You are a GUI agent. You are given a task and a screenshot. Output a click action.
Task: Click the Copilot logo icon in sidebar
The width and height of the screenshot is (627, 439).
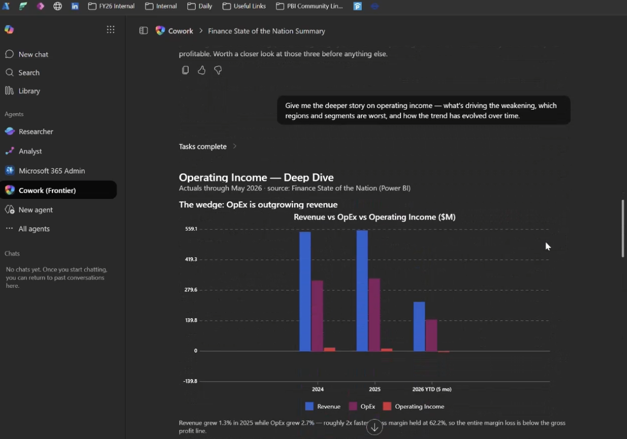(x=9, y=29)
